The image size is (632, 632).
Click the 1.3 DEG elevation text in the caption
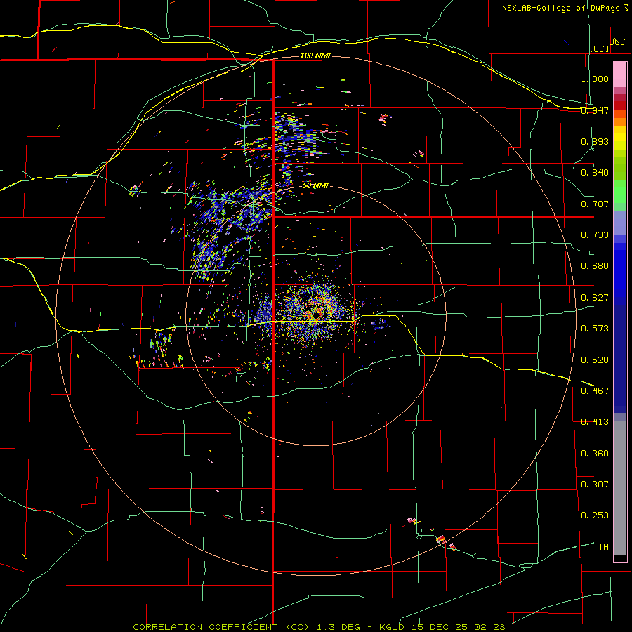click(x=339, y=627)
